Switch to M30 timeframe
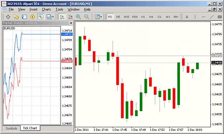224x134 pixels. coord(135,17)
